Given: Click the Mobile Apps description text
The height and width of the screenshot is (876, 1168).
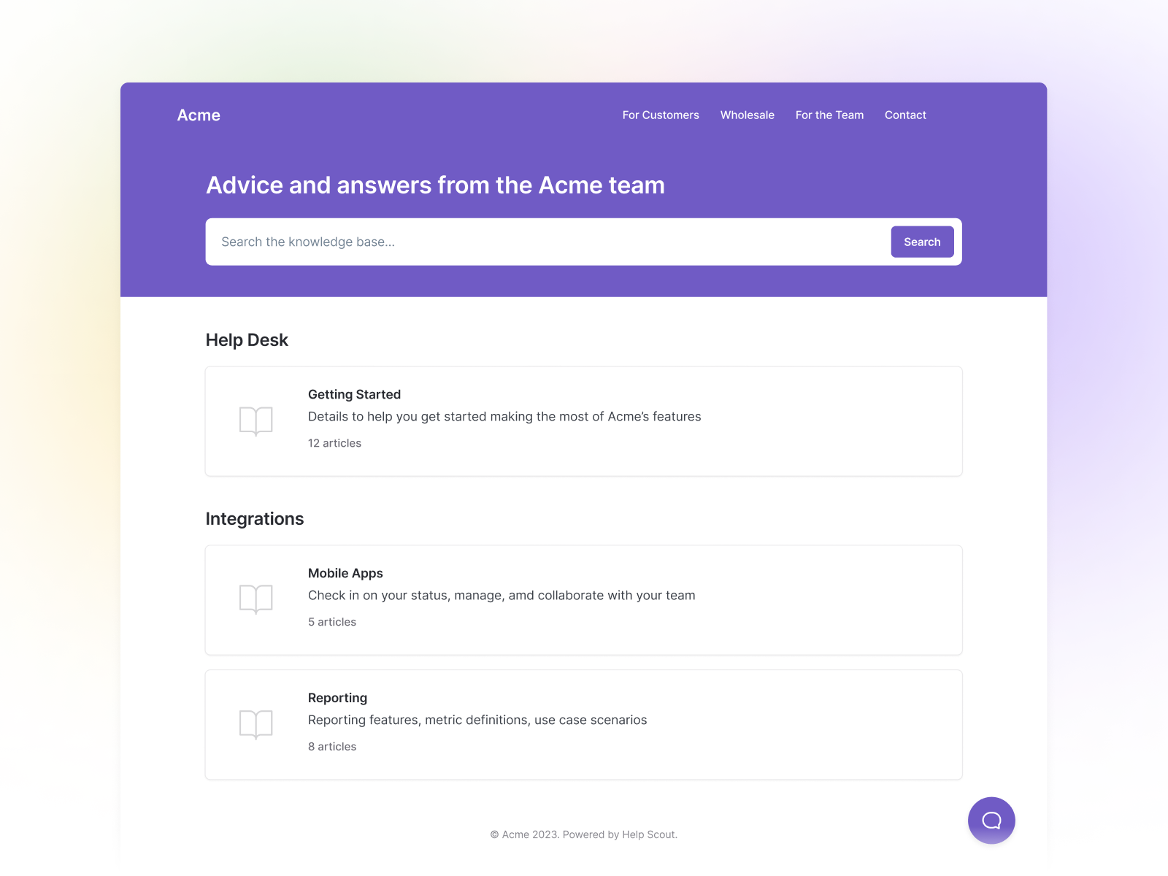Looking at the screenshot, I should (502, 596).
